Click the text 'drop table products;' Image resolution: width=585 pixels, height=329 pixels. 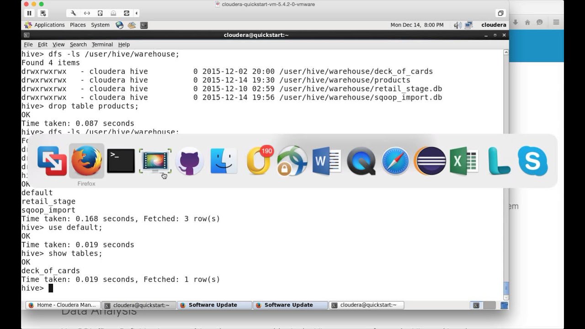[x=93, y=106]
